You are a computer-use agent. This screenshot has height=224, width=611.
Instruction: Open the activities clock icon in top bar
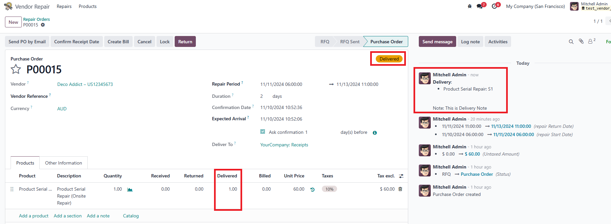(494, 6)
